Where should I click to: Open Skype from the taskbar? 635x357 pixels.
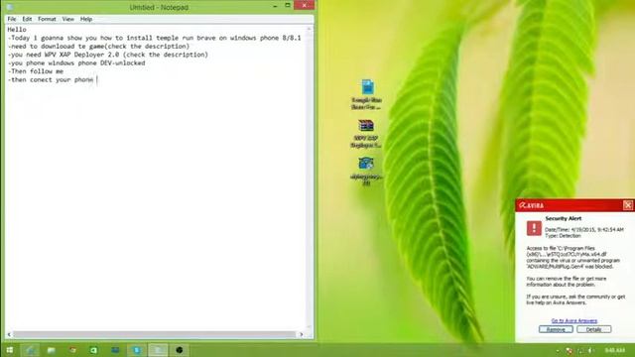pyautogui.click(x=137, y=350)
